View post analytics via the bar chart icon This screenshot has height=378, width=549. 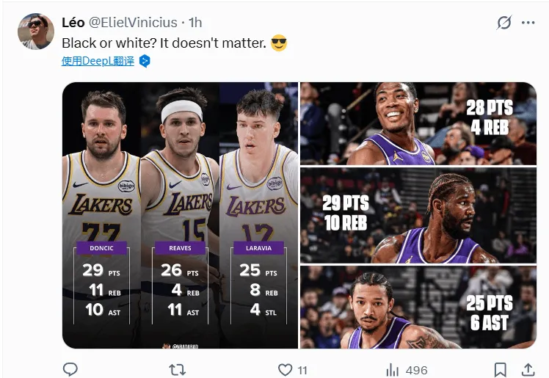tap(393, 369)
